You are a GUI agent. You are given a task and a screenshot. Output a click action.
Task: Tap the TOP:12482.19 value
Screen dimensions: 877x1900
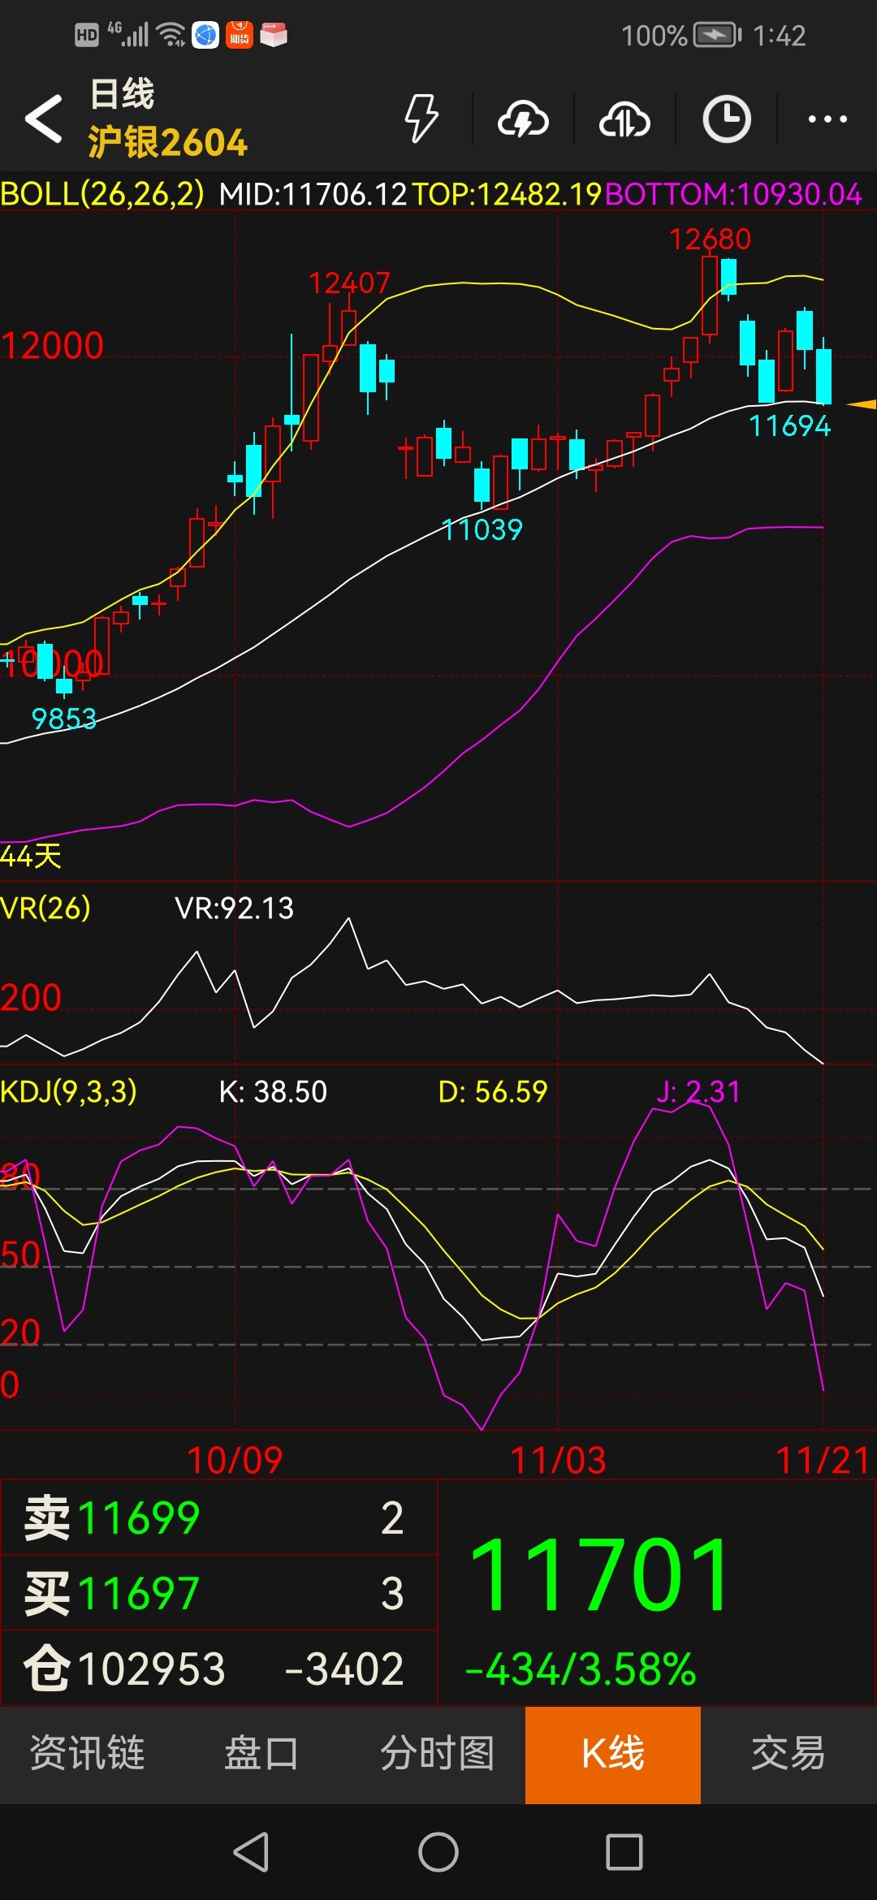pos(507,194)
